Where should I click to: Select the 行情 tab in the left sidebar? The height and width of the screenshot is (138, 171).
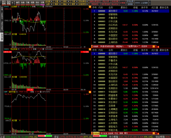coord(2,8)
